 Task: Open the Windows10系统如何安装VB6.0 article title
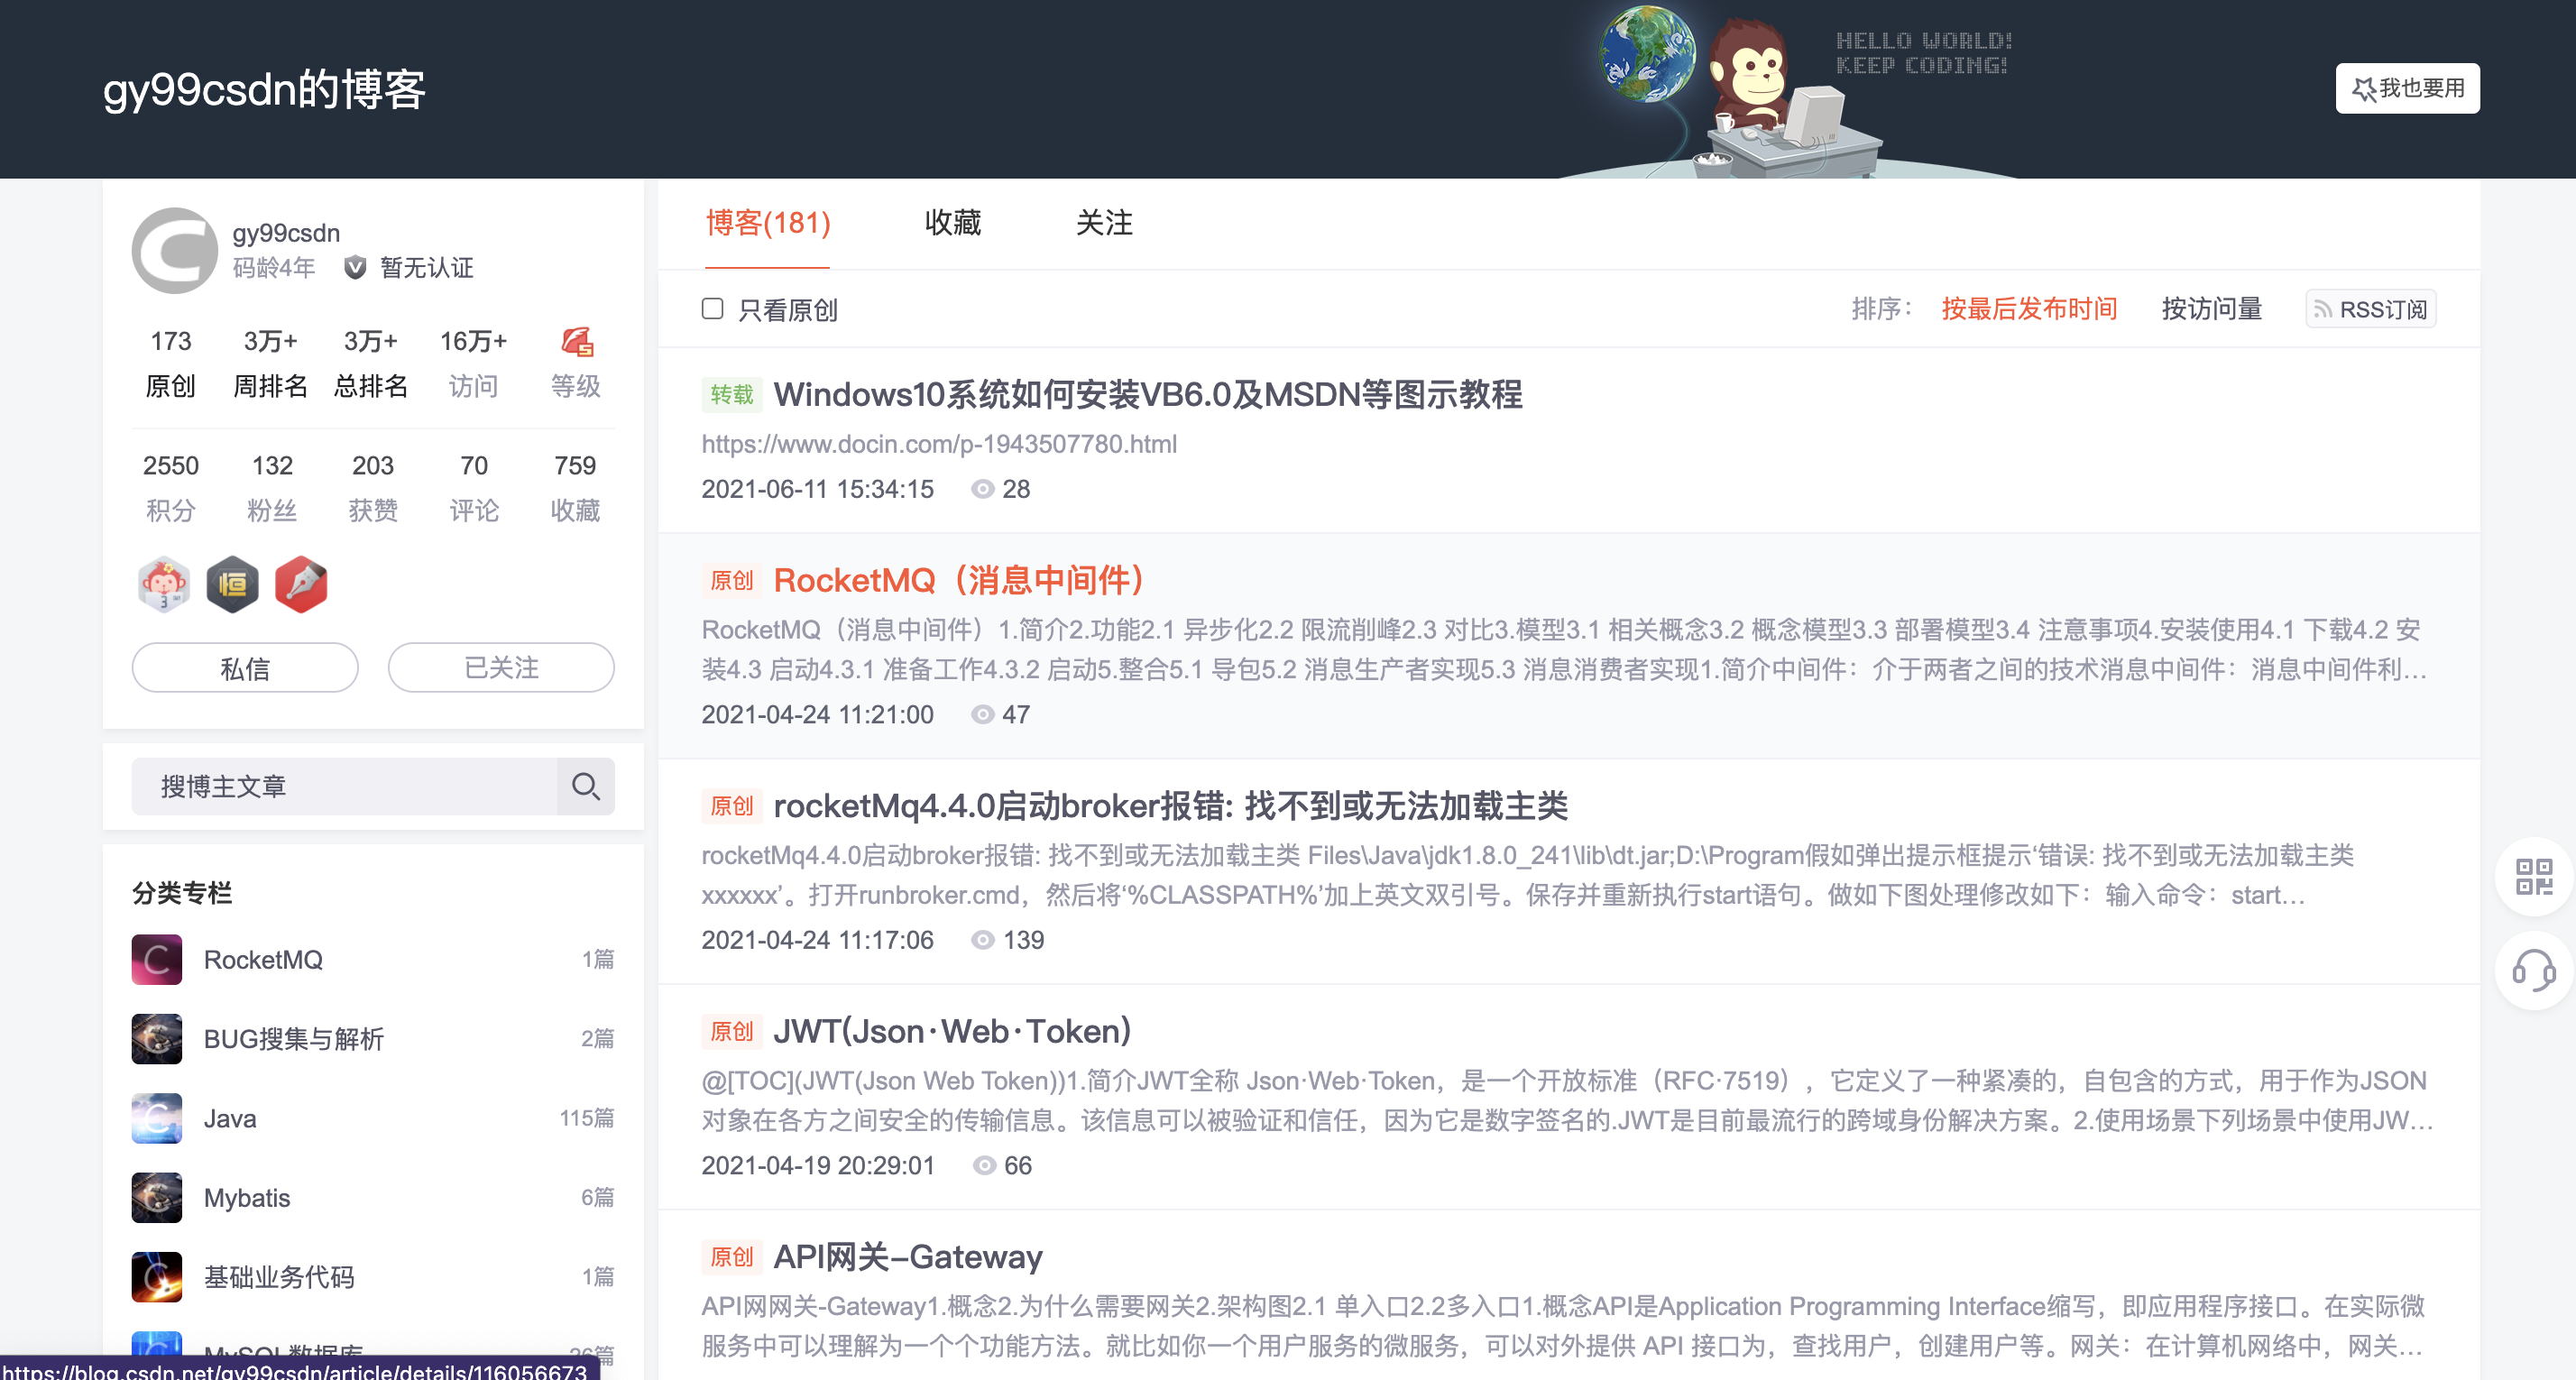(1148, 395)
